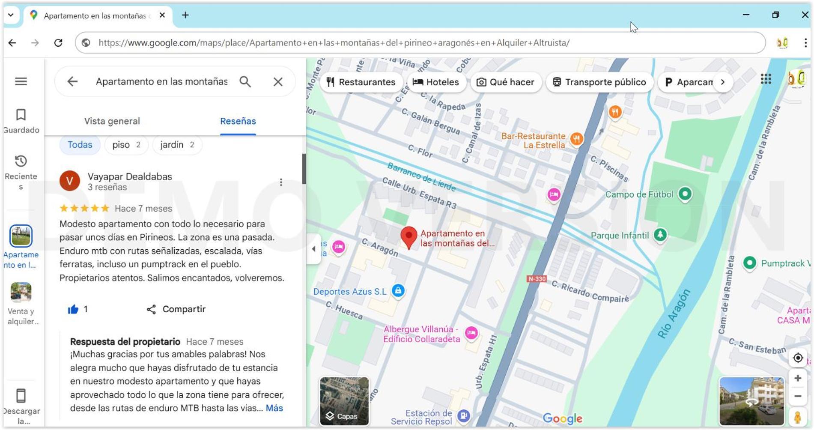Switch to the Reseñas tab
Screen dimensions: 814x430
[238, 121]
